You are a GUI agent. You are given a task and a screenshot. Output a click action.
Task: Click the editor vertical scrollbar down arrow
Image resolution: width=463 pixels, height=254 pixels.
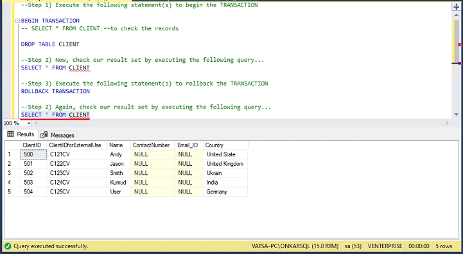(x=456, y=114)
